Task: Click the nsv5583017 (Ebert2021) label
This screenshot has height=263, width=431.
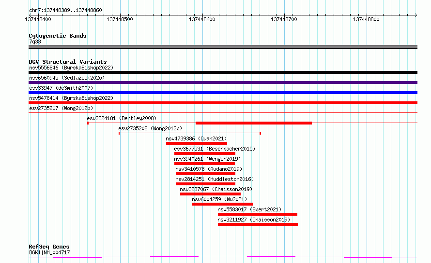Action: pos(249,209)
